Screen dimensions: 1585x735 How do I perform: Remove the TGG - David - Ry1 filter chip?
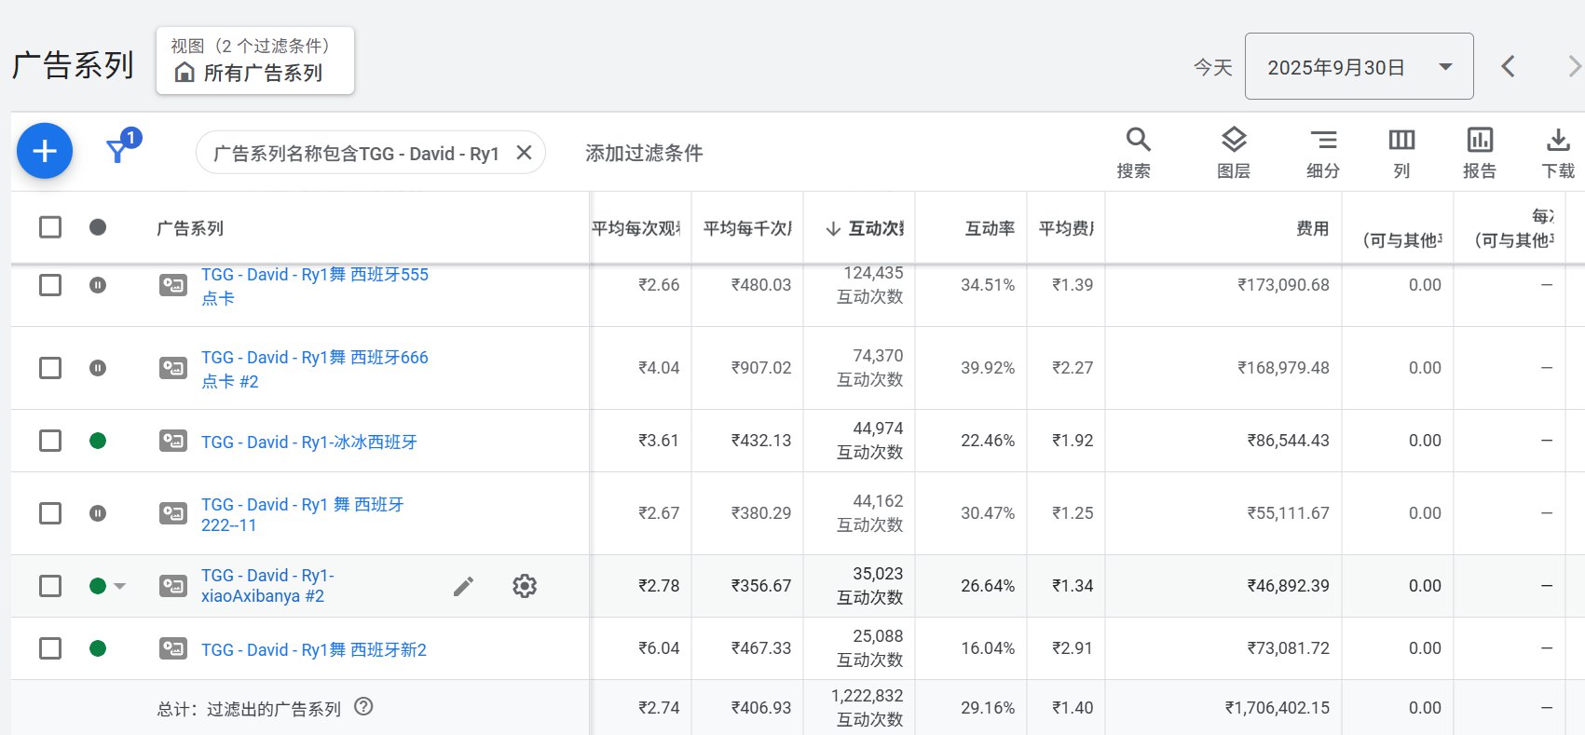click(525, 153)
